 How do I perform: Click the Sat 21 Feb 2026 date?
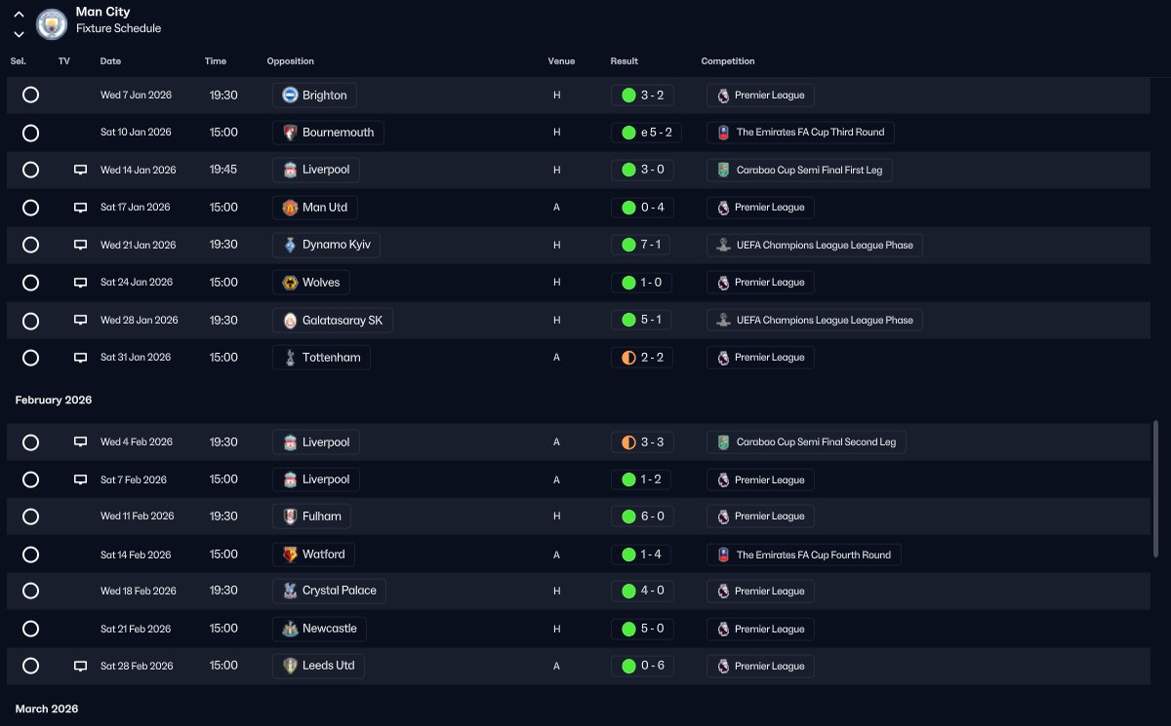point(136,629)
